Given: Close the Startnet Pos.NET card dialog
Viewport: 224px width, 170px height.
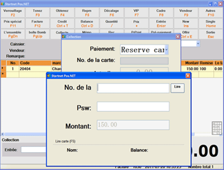Looking at the screenshot, I should coord(188,76).
